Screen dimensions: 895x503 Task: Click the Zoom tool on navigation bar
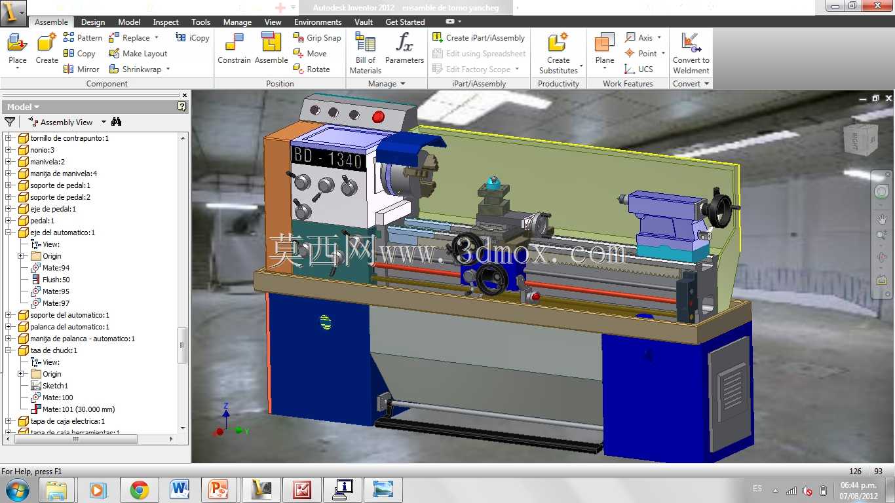(882, 235)
